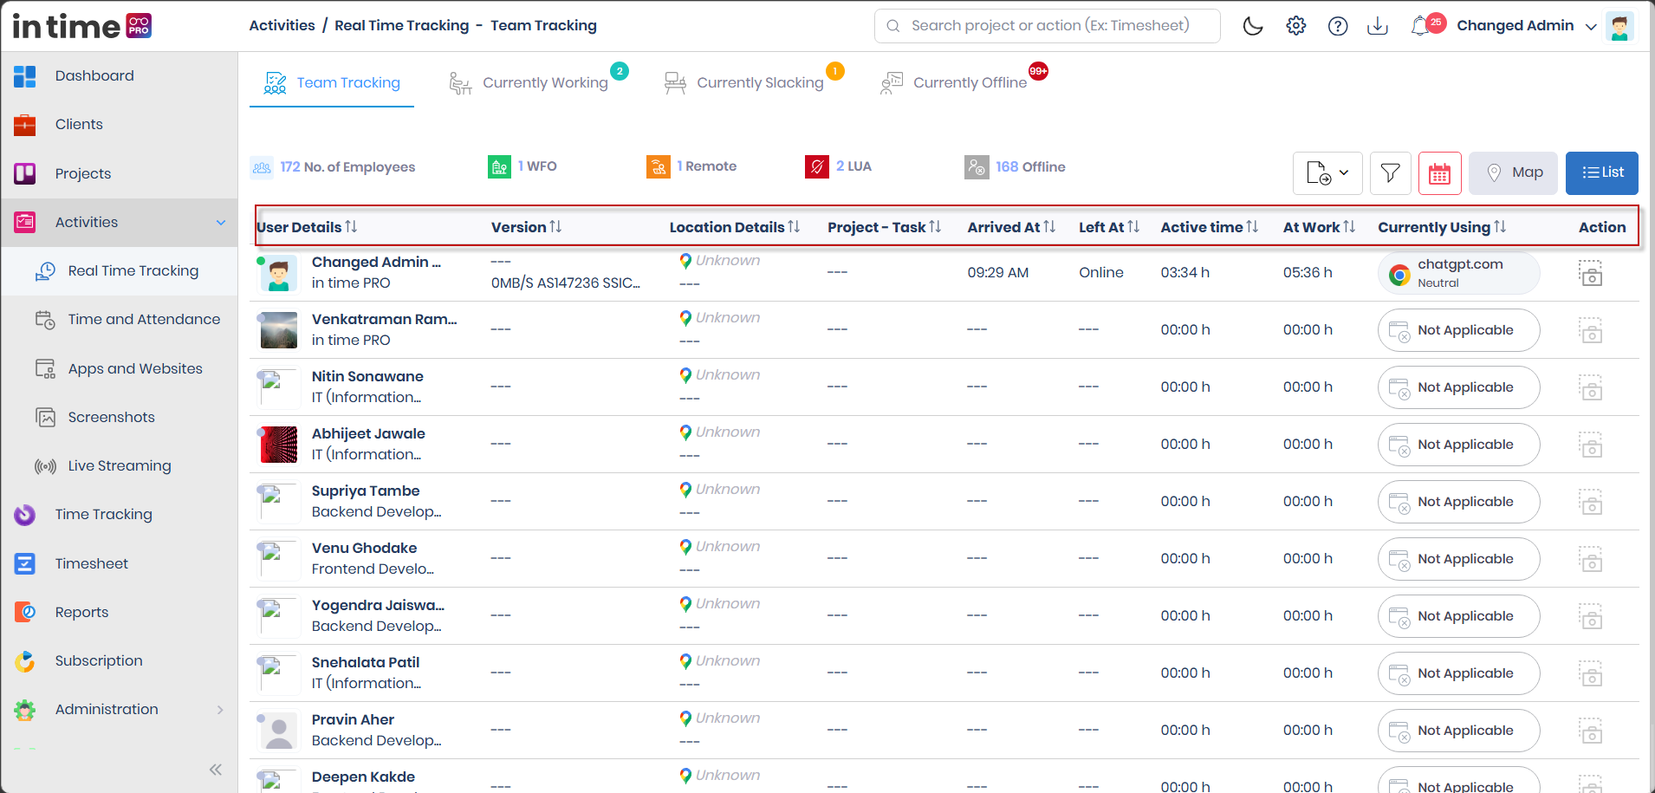Select Team Tracking tab
Image resolution: width=1655 pixels, height=793 pixels.
(x=333, y=82)
